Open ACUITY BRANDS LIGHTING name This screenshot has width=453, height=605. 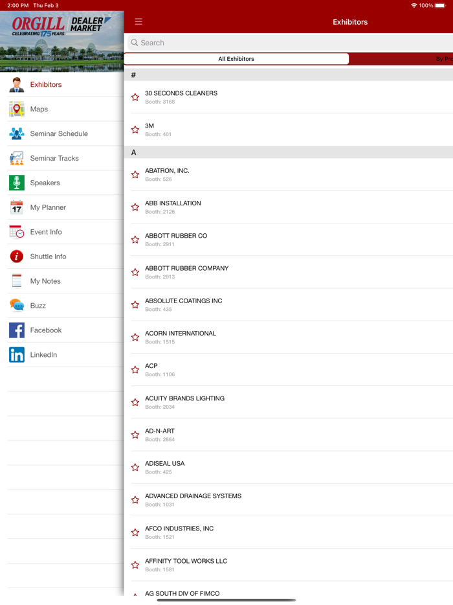pyautogui.click(x=184, y=398)
